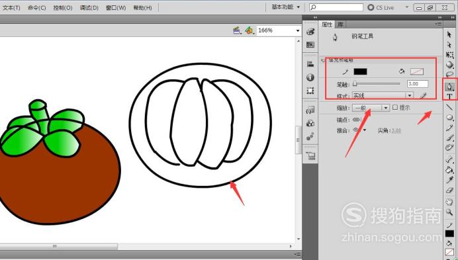Click the black stroke color swatch in properties

360,71
